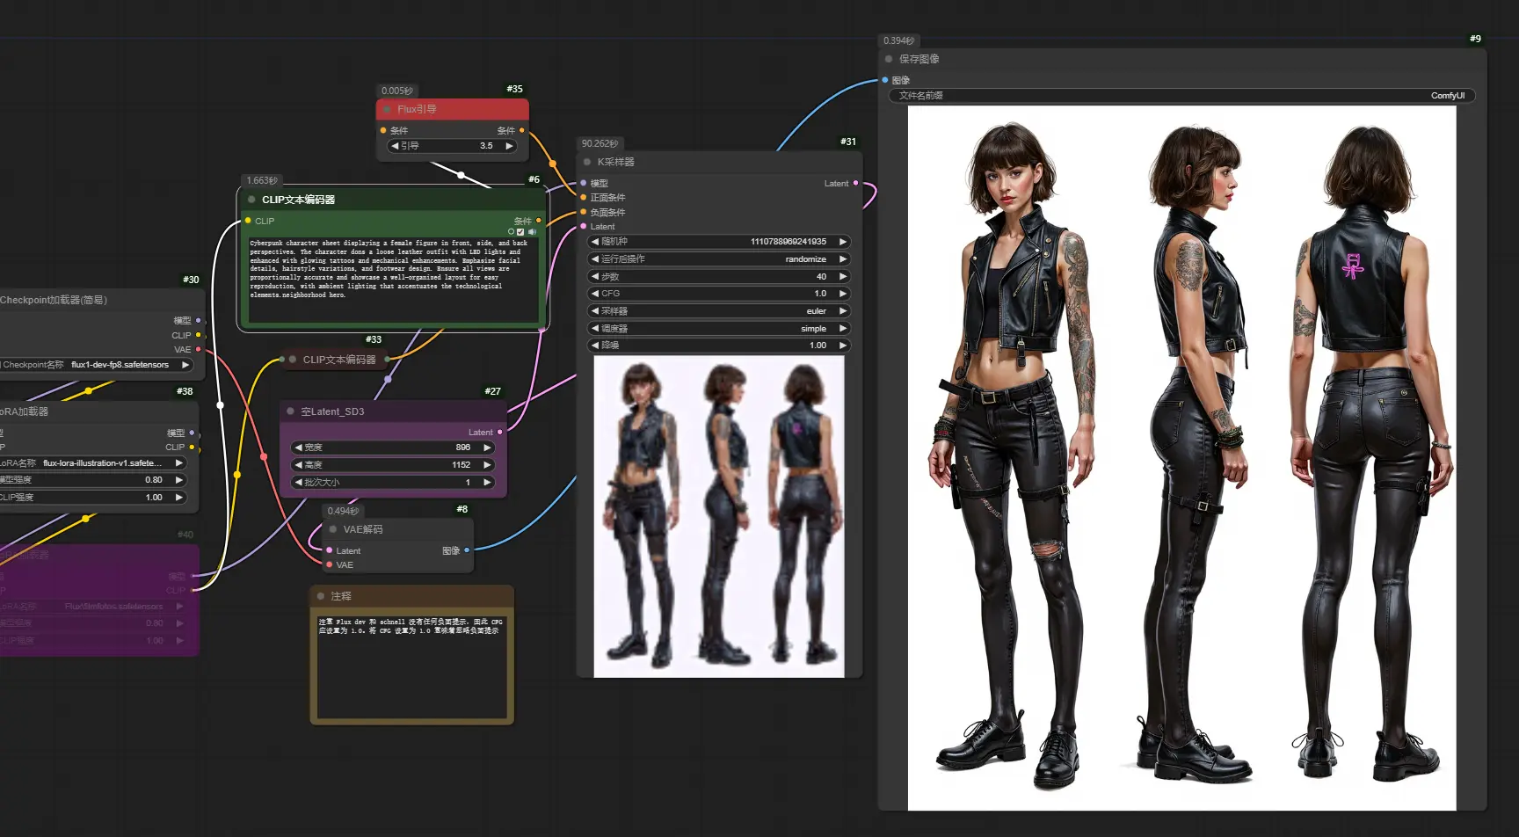Click the small circle toggle beside the prompt checkbox
The image size is (1519, 837).
[512, 232]
